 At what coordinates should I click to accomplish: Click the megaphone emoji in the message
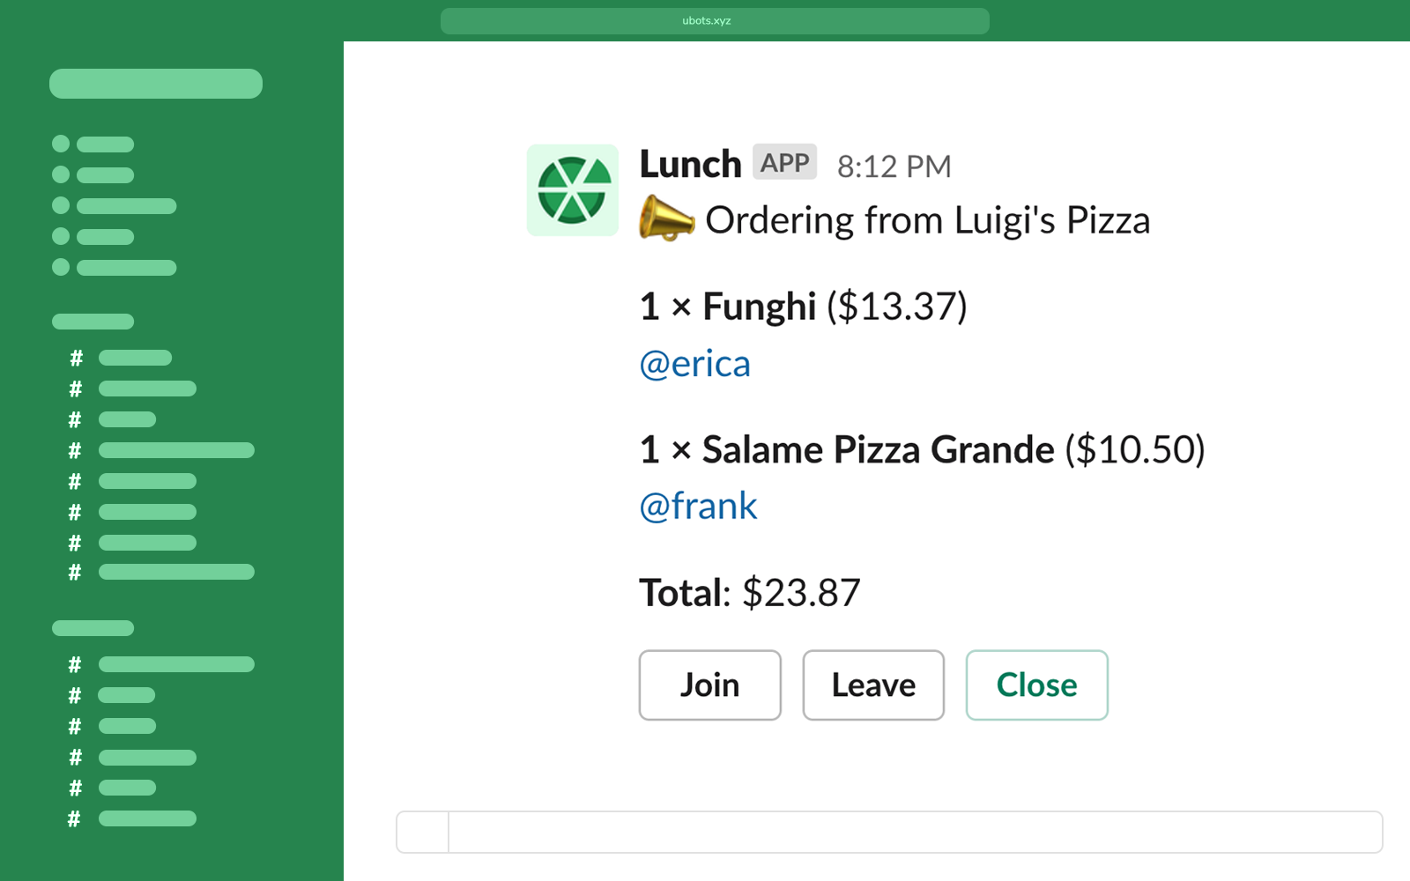665,218
